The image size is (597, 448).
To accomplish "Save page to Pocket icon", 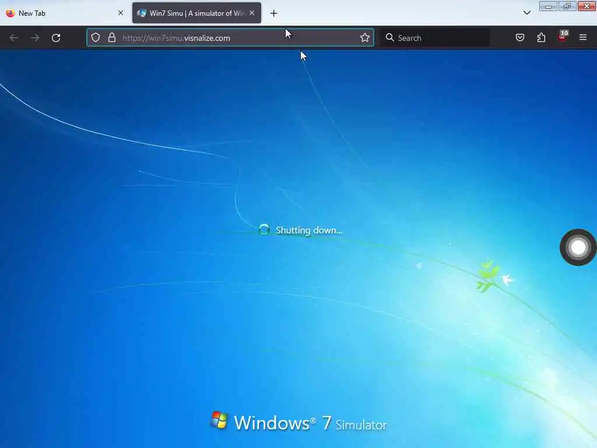I will (x=520, y=37).
